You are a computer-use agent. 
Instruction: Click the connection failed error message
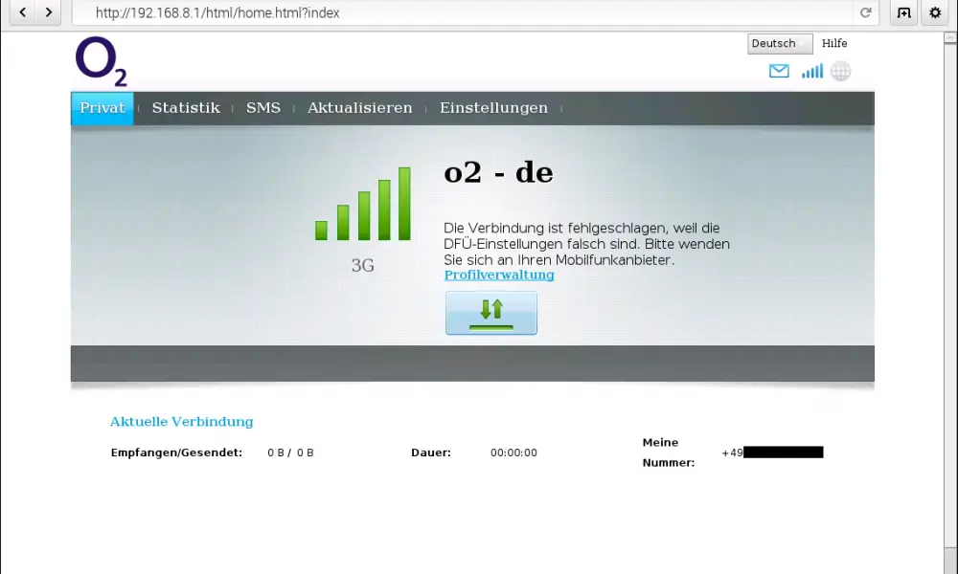[x=586, y=244]
